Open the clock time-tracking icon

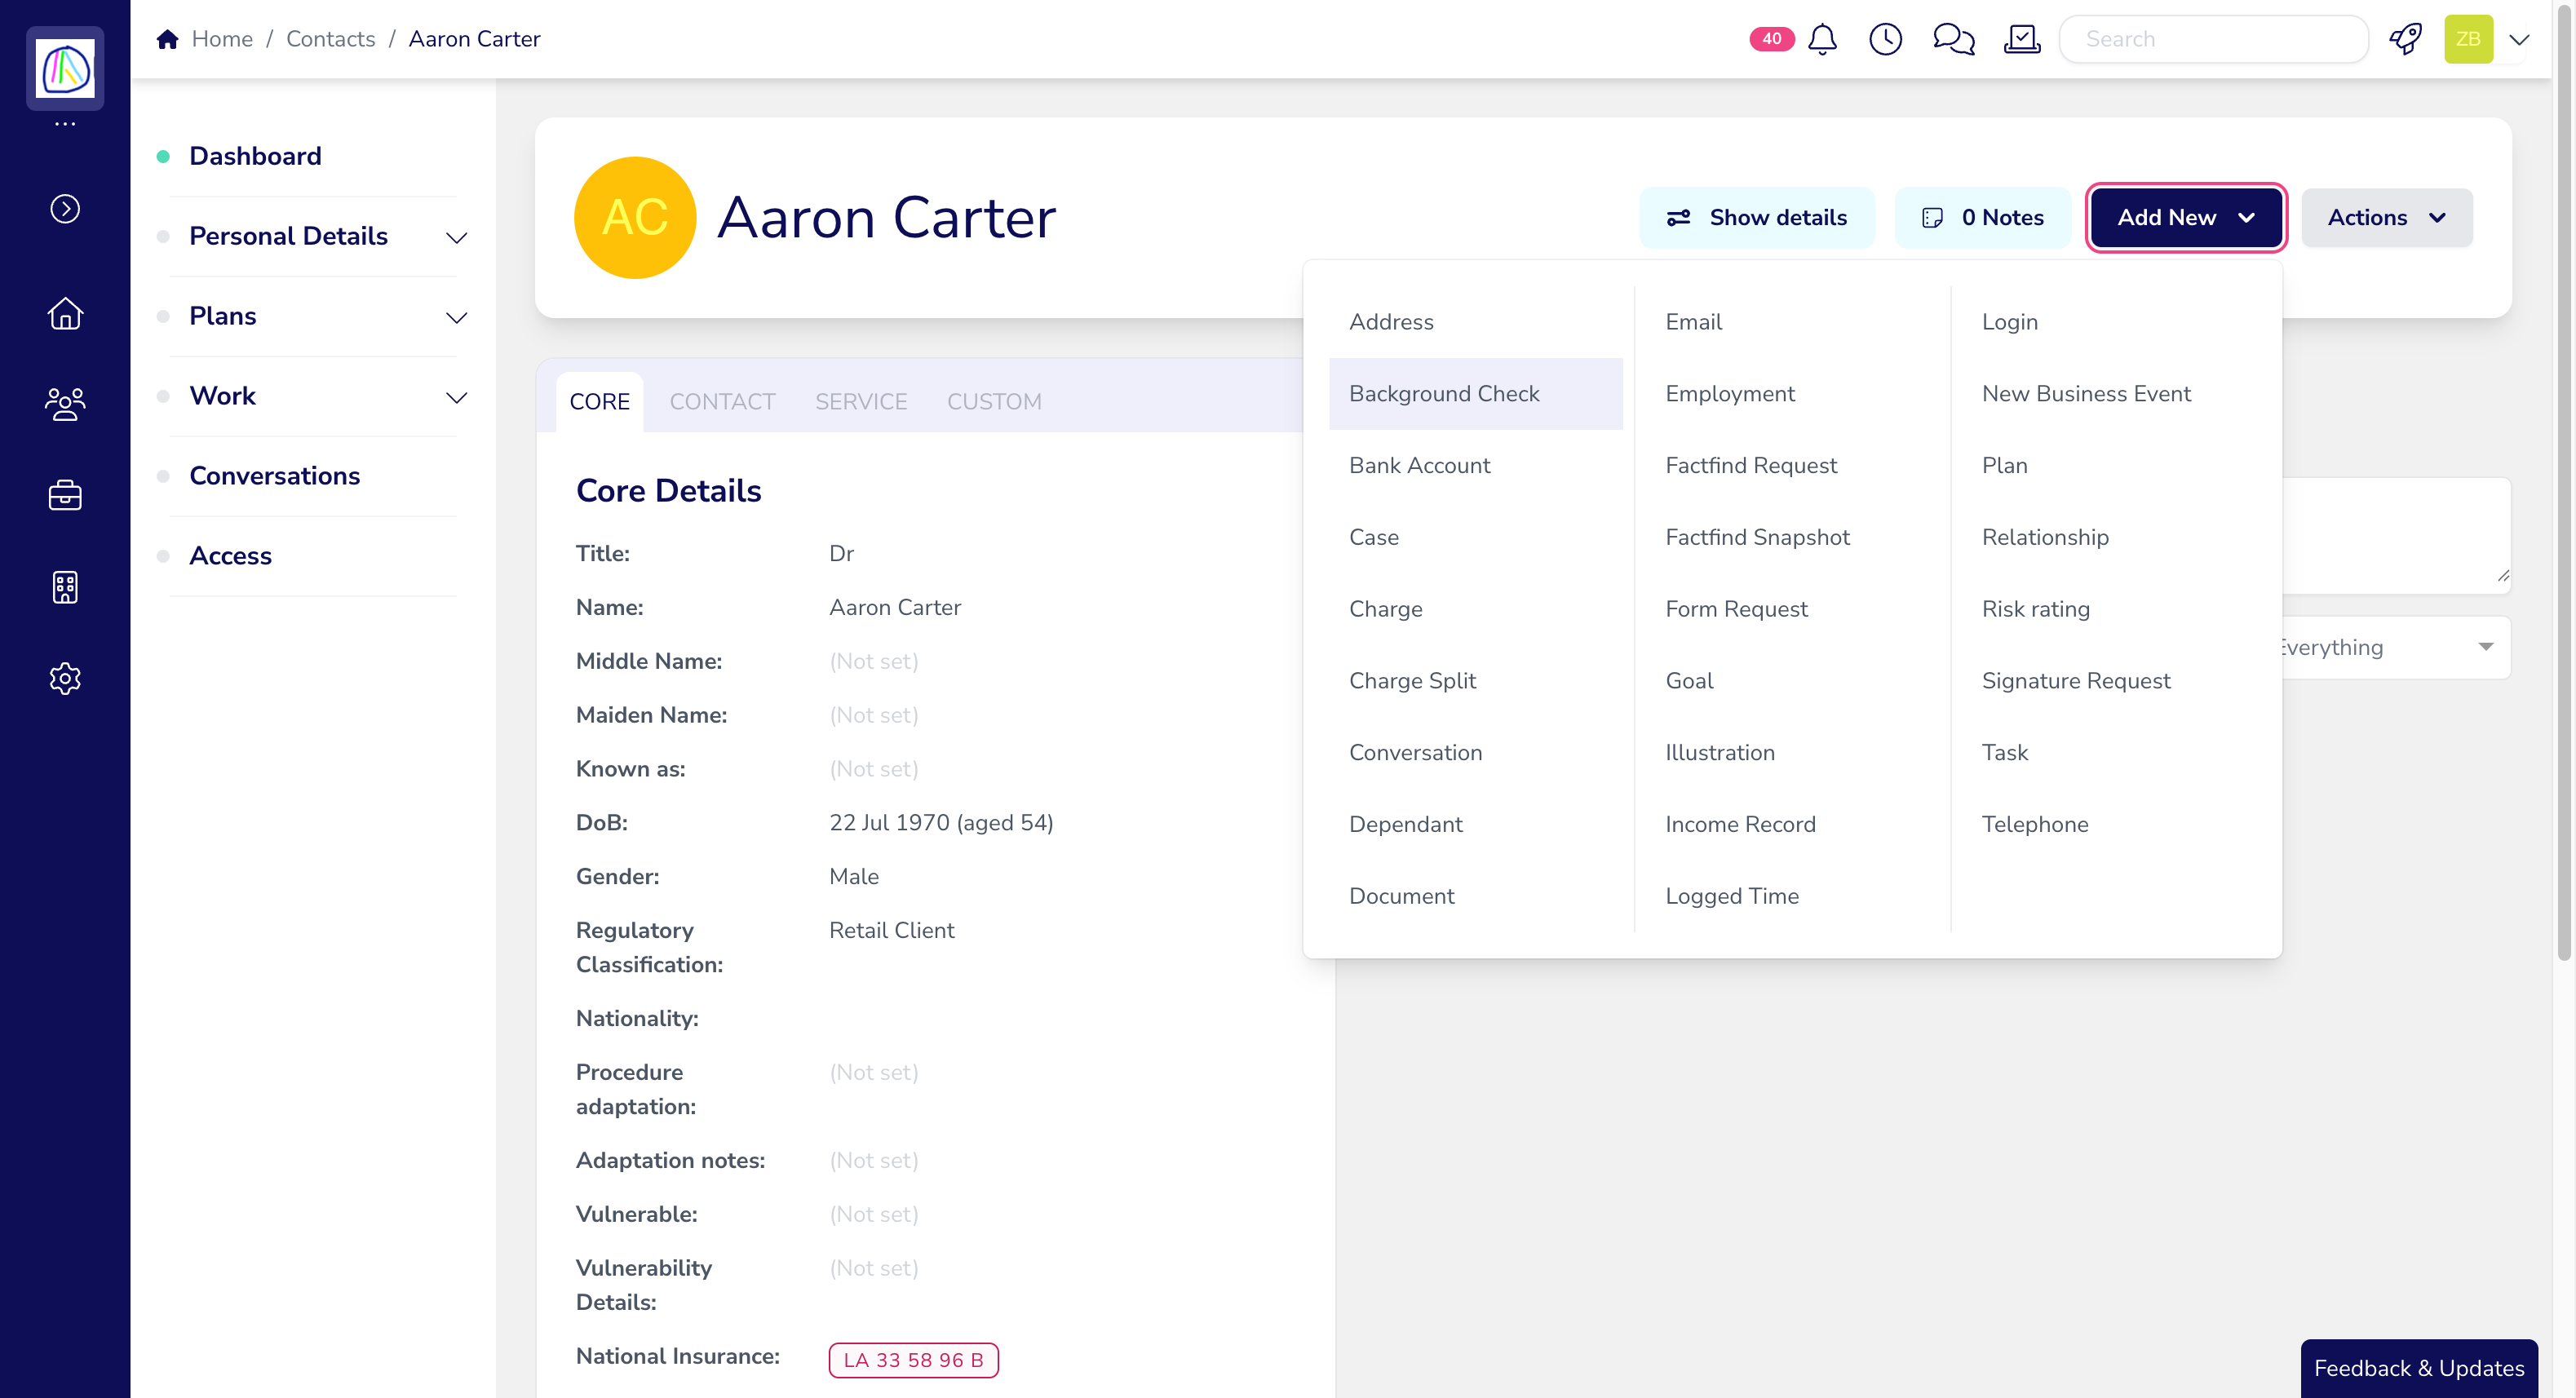click(x=1885, y=39)
